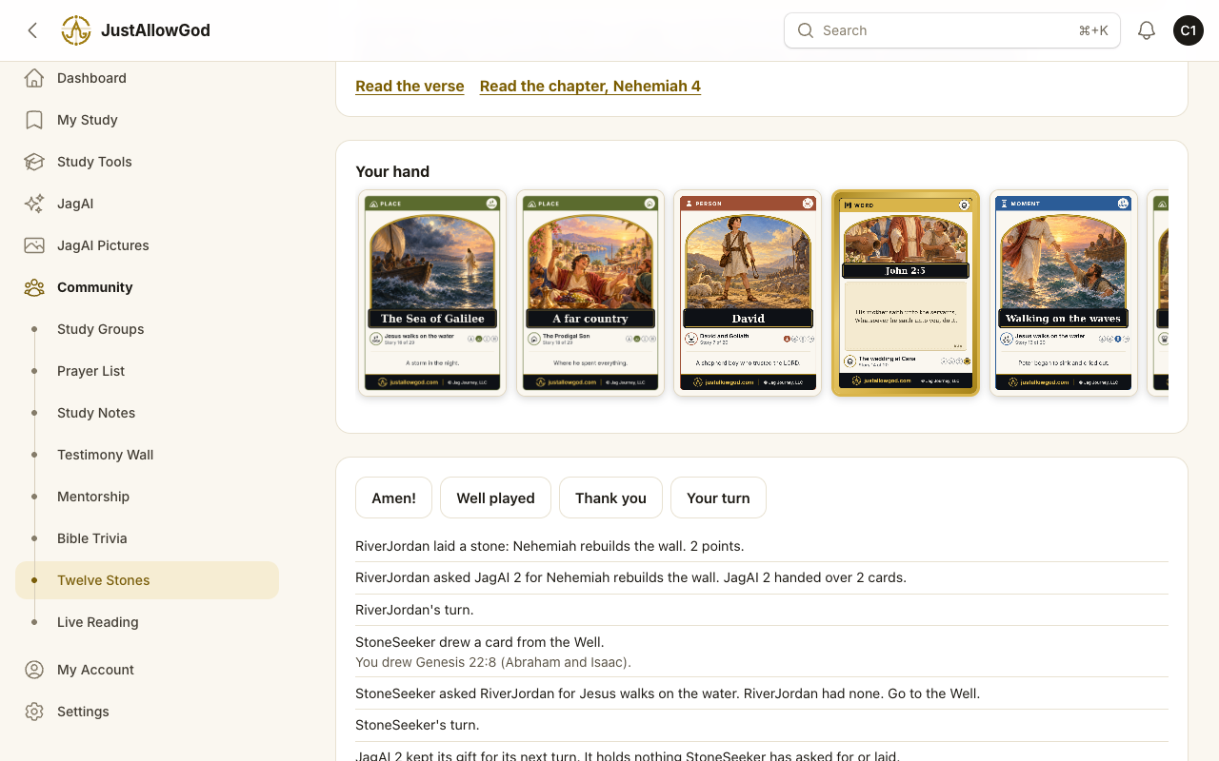Open "Read the chapter, Nehemiah 4" link

click(590, 86)
